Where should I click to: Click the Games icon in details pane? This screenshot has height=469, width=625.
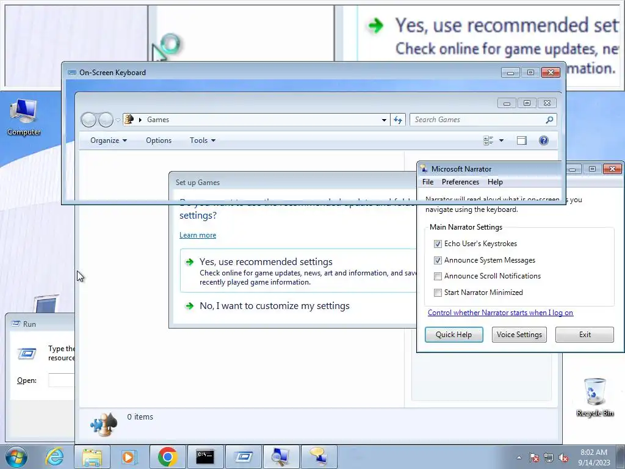(104, 424)
